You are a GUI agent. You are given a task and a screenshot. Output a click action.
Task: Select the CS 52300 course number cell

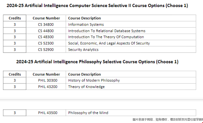pos(46,43)
